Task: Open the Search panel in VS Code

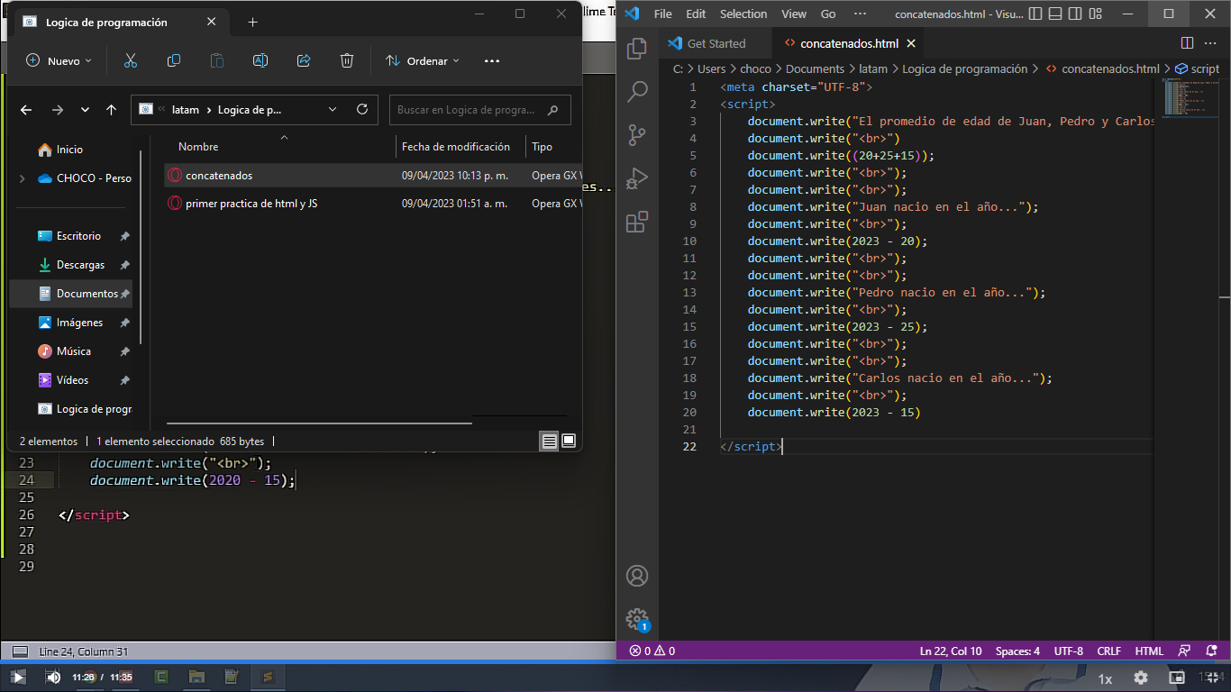Action: point(637,91)
